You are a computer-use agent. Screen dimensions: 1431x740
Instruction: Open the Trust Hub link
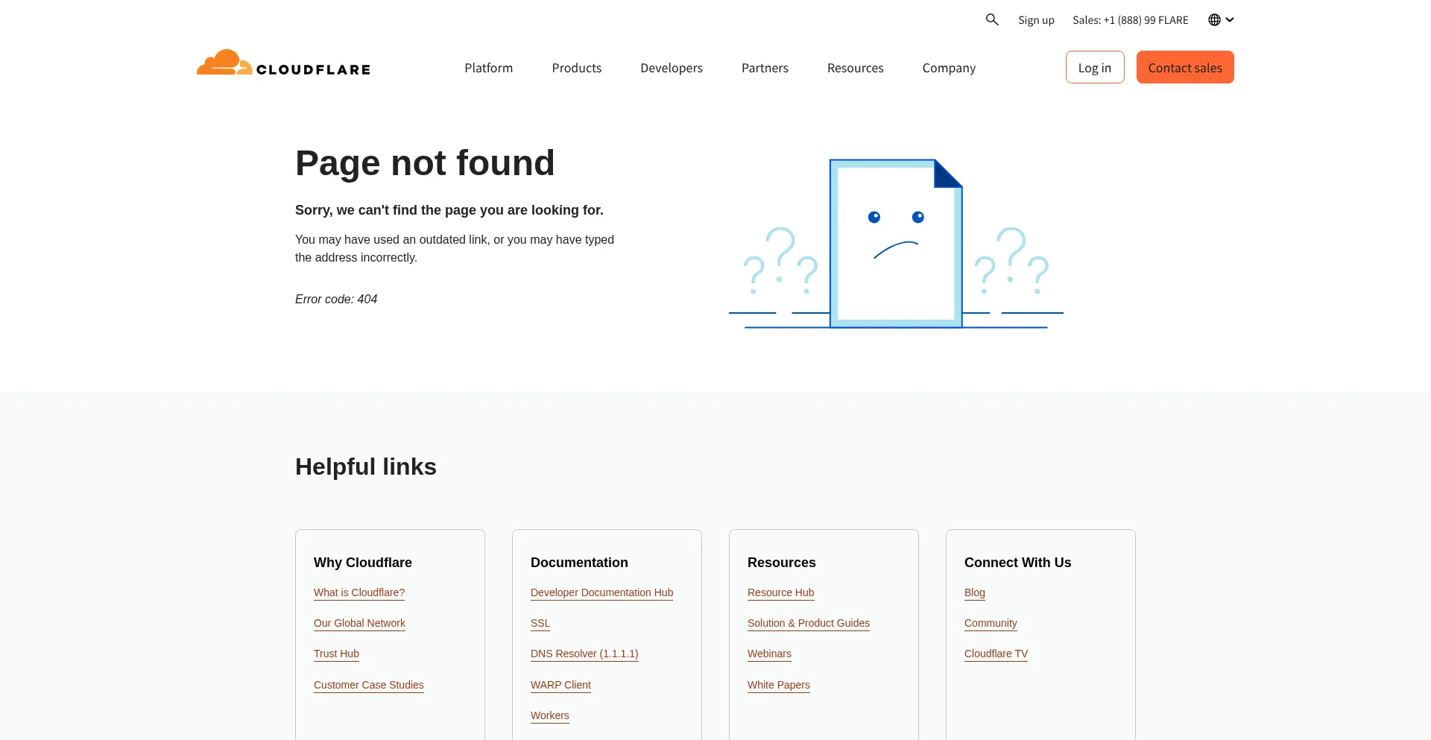pyautogui.click(x=336, y=654)
